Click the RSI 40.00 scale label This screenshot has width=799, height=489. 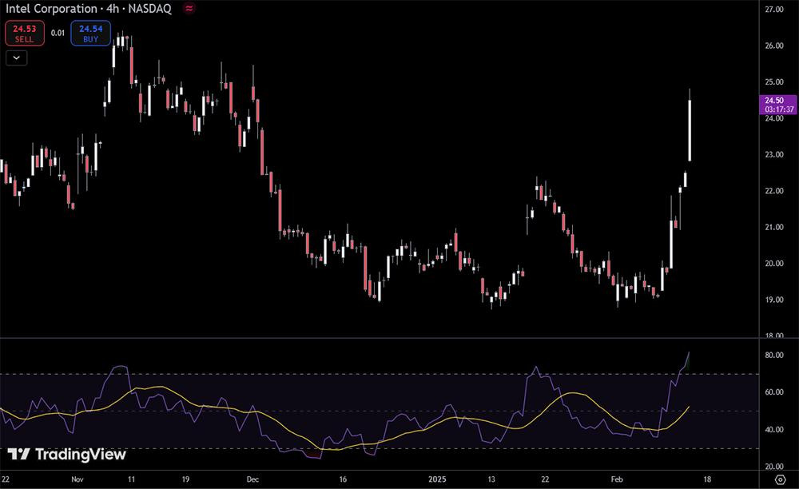coord(774,429)
